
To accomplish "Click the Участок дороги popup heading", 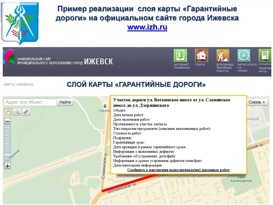I will point(172,103).
